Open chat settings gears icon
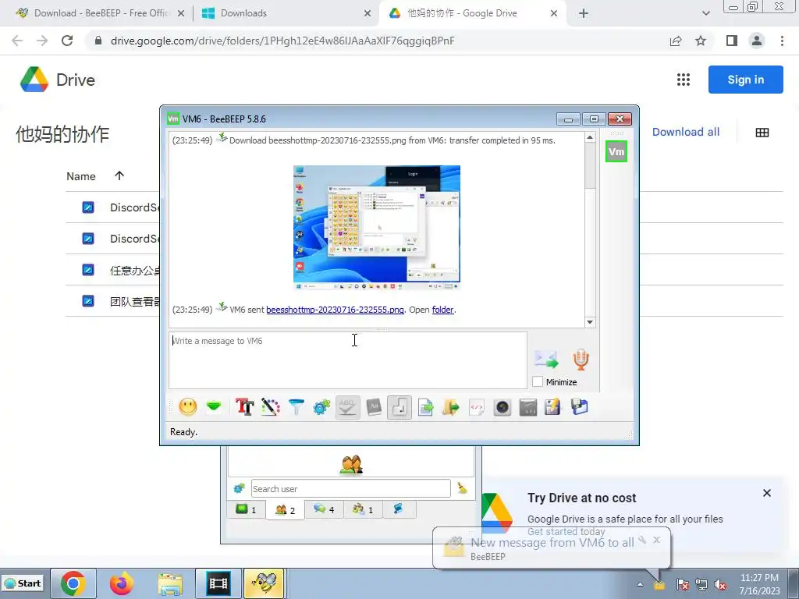This screenshot has height=599, width=799. [321, 407]
